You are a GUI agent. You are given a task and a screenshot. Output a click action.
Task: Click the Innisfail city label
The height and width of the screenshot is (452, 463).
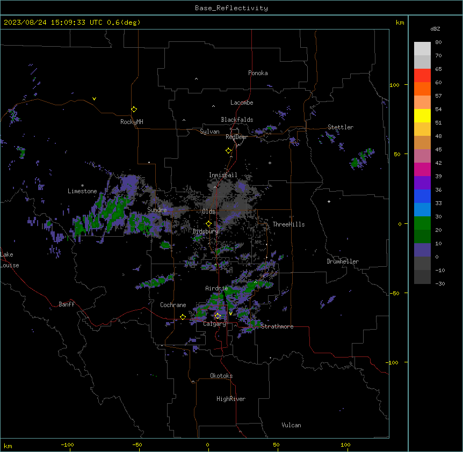tap(223, 175)
